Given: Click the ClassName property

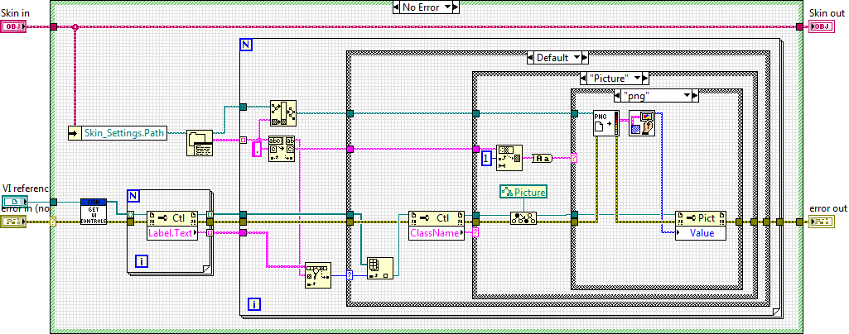Looking at the screenshot, I should tap(437, 233).
